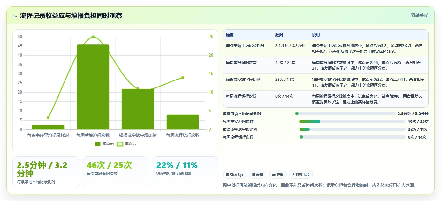Click x-axis label 每条事项平均记录耗时
The height and width of the screenshot is (201, 441).
pyautogui.click(x=48, y=135)
